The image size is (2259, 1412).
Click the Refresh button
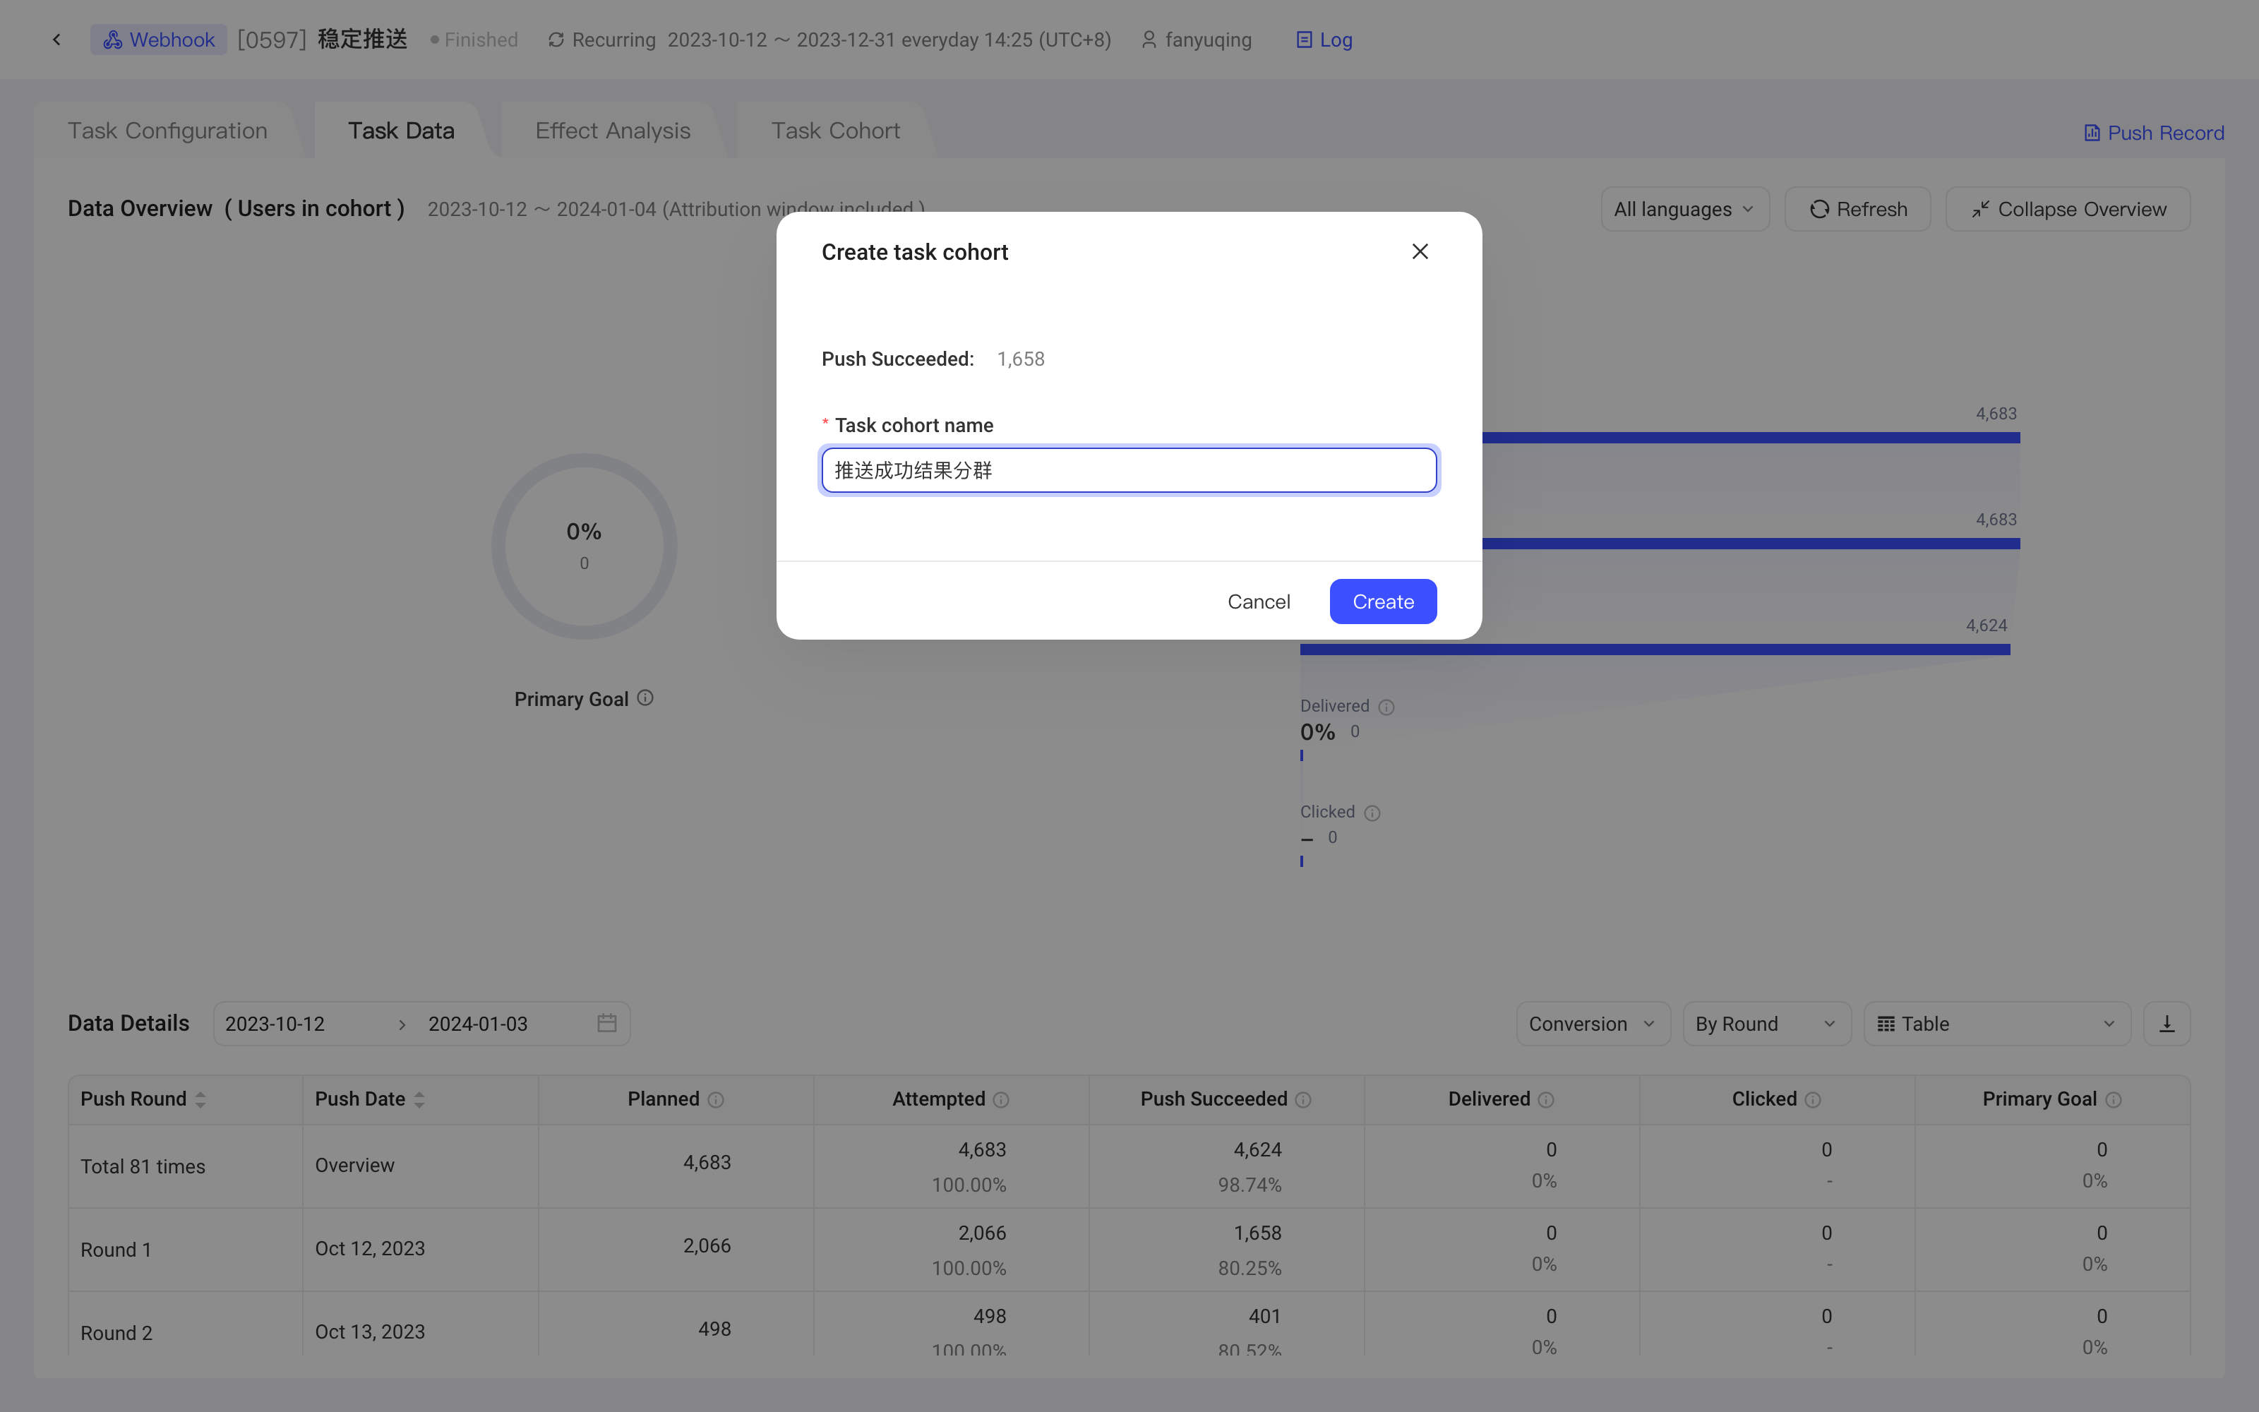[x=1857, y=209]
